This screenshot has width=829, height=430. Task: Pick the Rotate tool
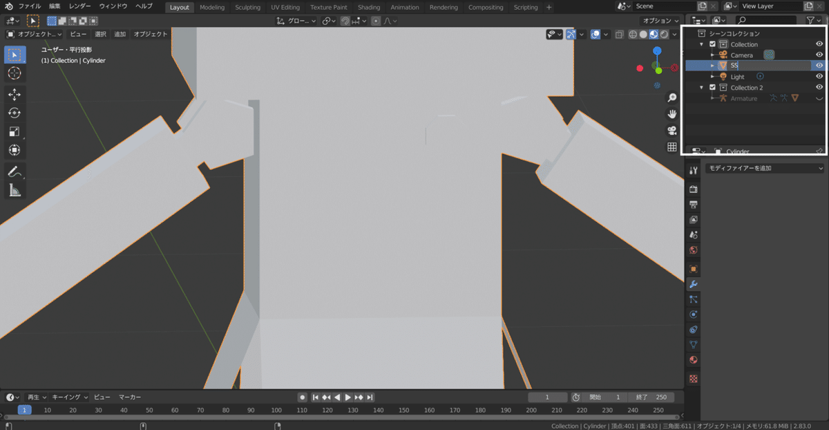click(x=15, y=113)
